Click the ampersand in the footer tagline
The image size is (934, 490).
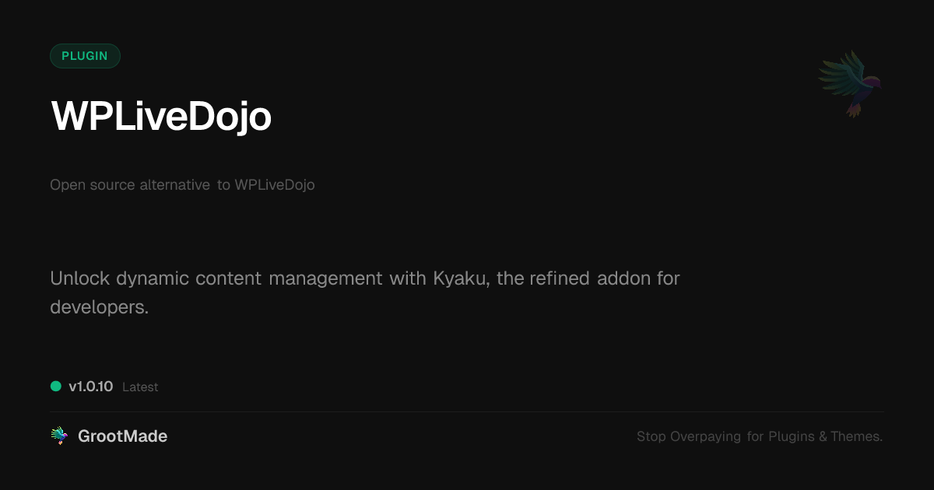pos(823,436)
